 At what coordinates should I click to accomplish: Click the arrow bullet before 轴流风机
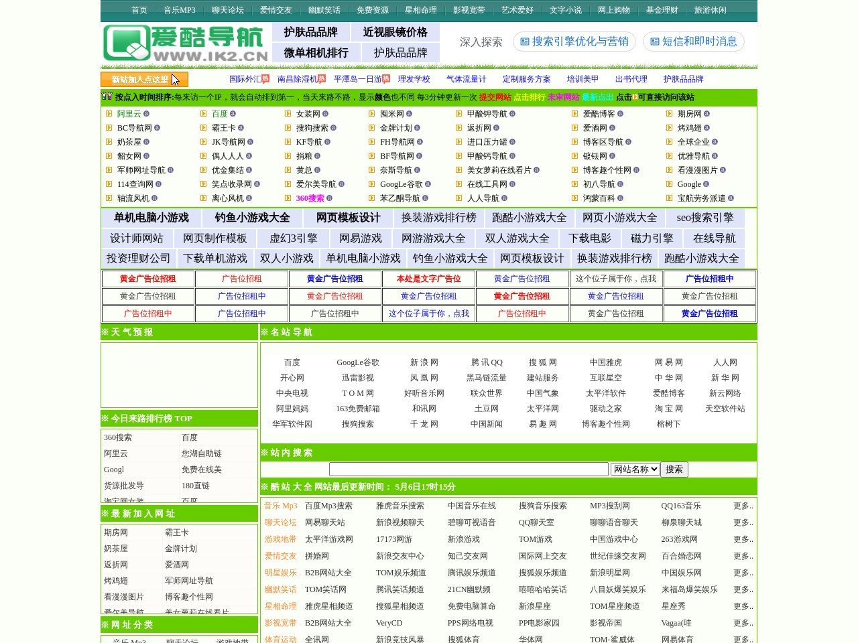(109, 198)
